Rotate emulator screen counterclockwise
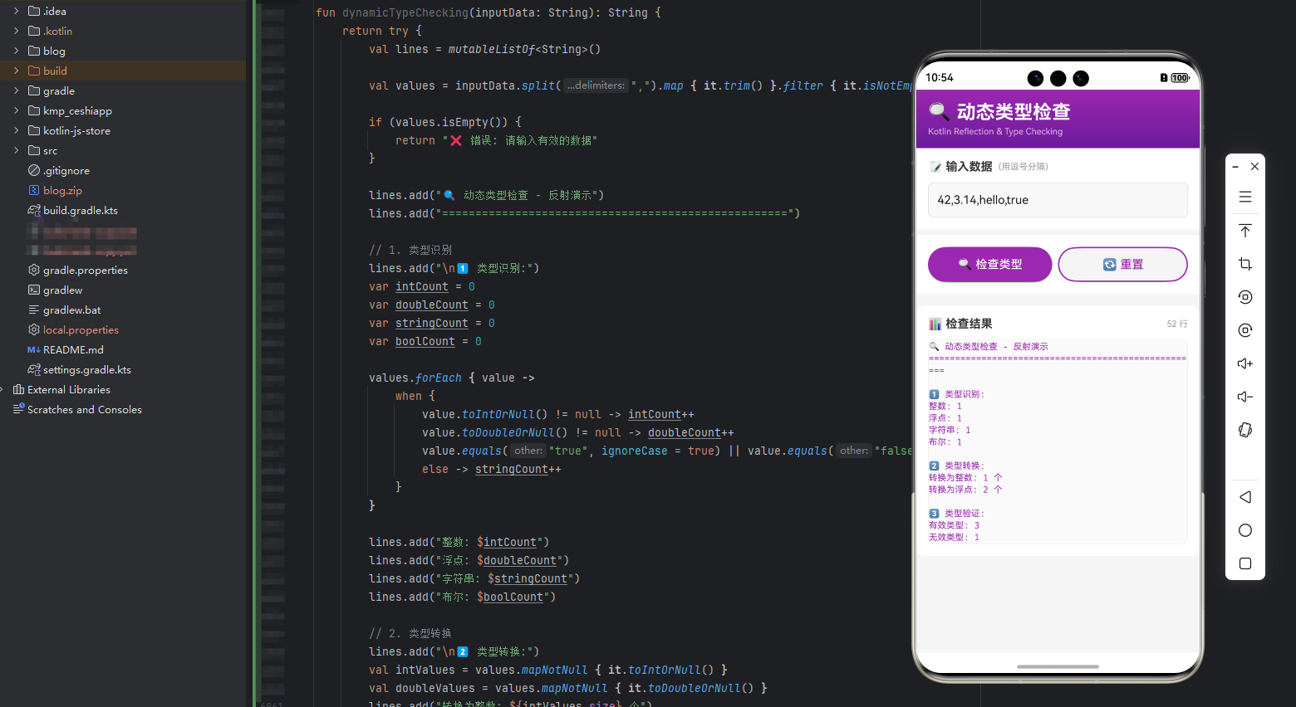 click(1244, 297)
